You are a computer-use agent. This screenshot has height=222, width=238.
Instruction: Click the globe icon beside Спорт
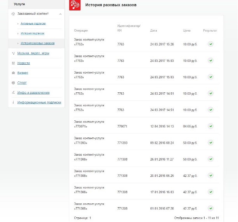click(14, 83)
